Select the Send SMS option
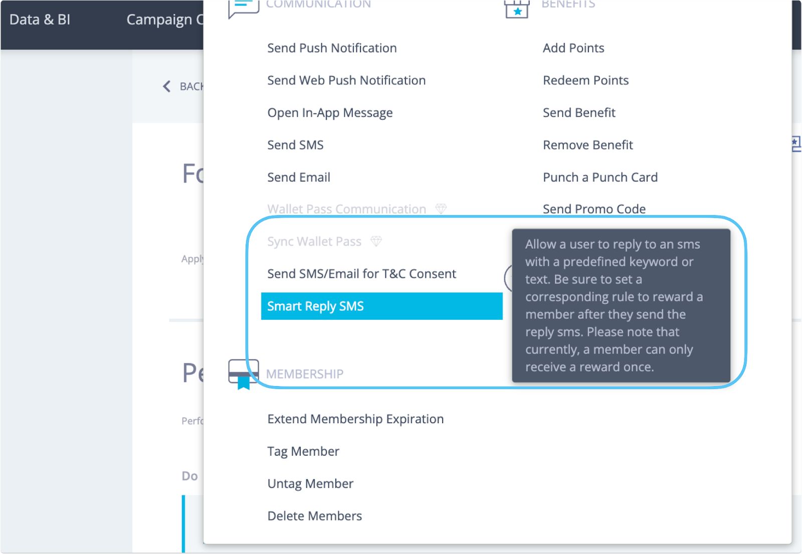 pyautogui.click(x=295, y=145)
